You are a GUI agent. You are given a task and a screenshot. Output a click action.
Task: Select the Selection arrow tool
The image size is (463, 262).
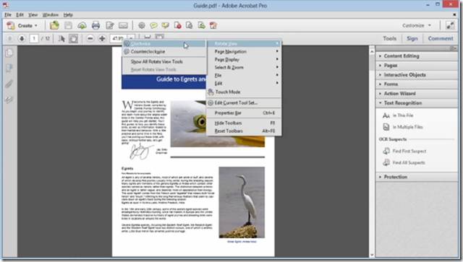coord(61,38)
